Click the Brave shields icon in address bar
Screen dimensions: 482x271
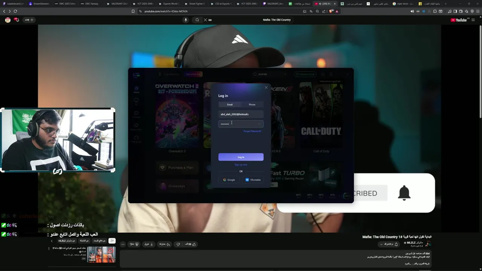pyautogui.click(x=331, y=11)
